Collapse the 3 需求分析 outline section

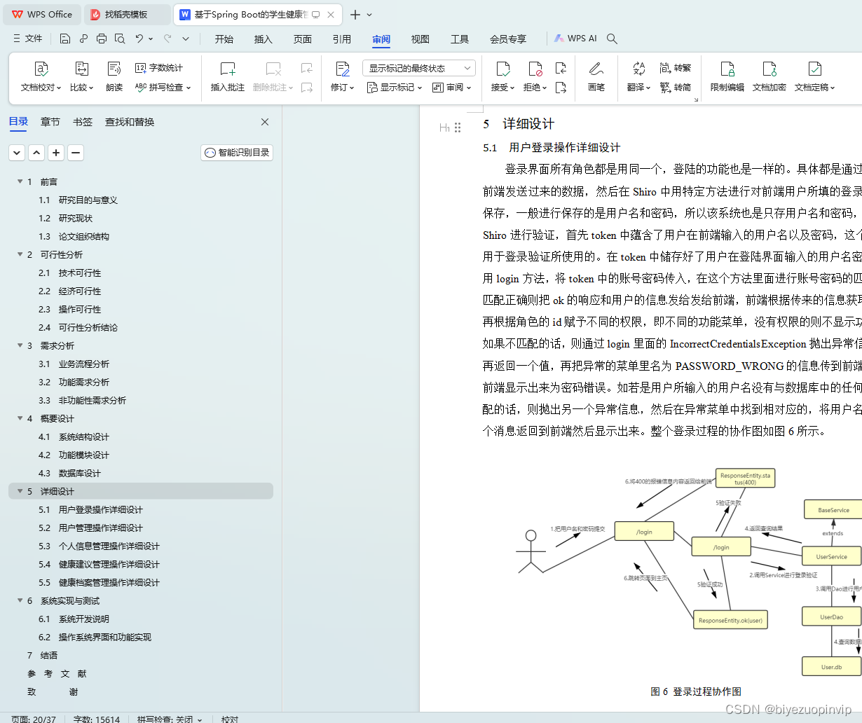20,345
